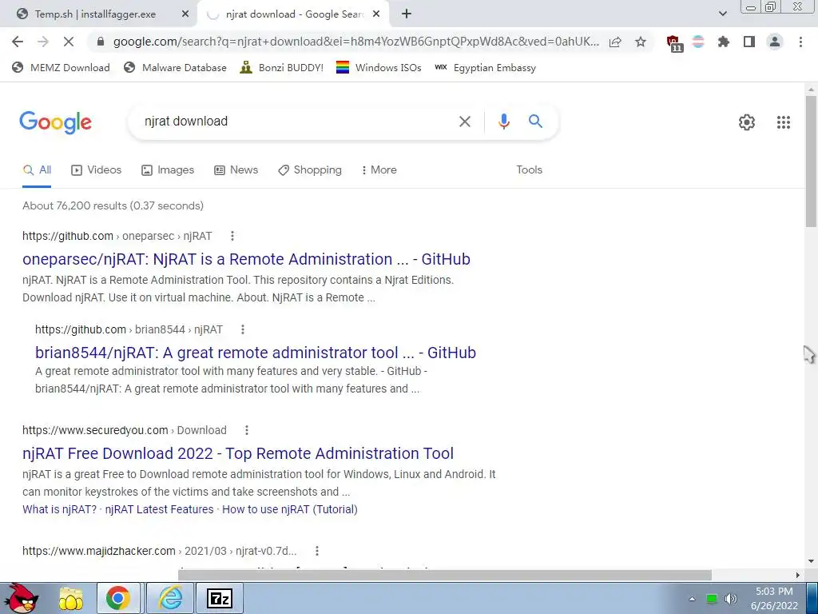Image resolution: width=818 pixels, height=614 pixels.
Task: Start a voice search with the microphone
Action: (503, 122)
